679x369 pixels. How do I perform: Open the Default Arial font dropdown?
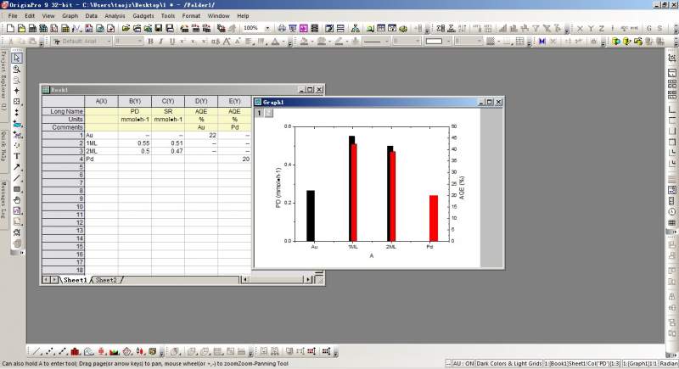pyautogui.click(x=109, y=41)
